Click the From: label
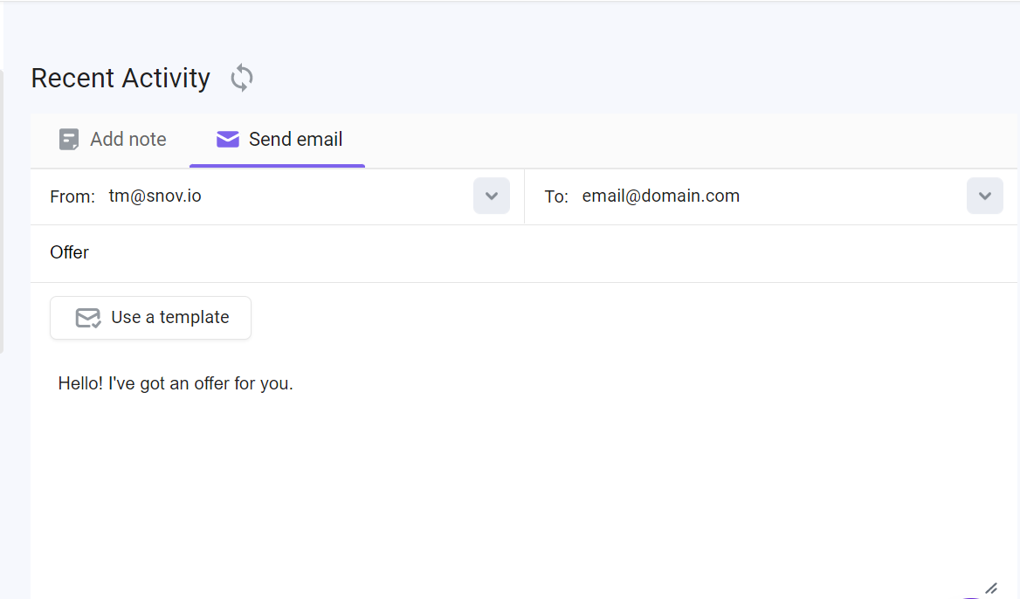1020x599 pixels. tap(72, 197)
